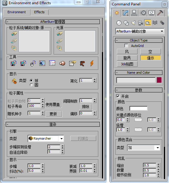This screenshot has height=183, width=169.
Task: Click pick icon in particle source group
Action: click(x=14, y=34)
